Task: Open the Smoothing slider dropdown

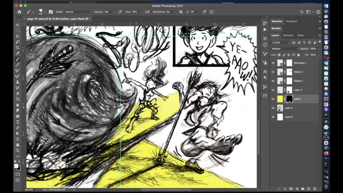Action: (x=175, y=12)
